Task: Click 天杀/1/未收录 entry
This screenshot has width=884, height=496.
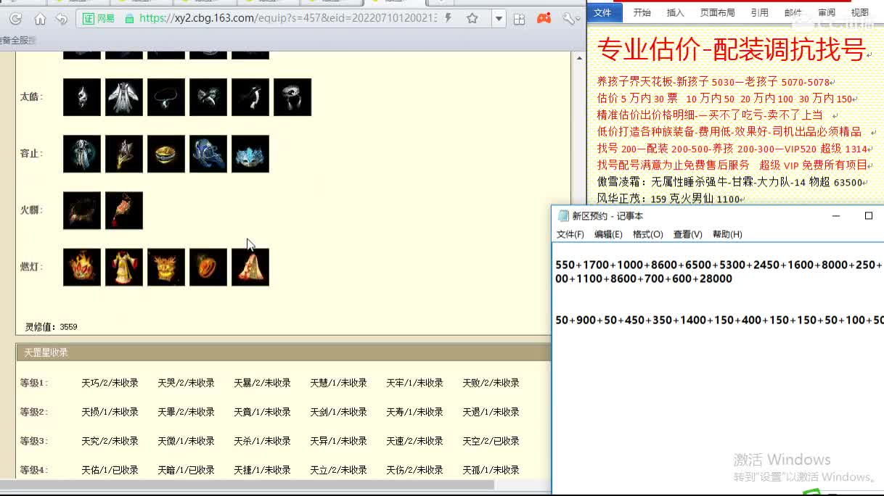Action: tap(262, 441)
